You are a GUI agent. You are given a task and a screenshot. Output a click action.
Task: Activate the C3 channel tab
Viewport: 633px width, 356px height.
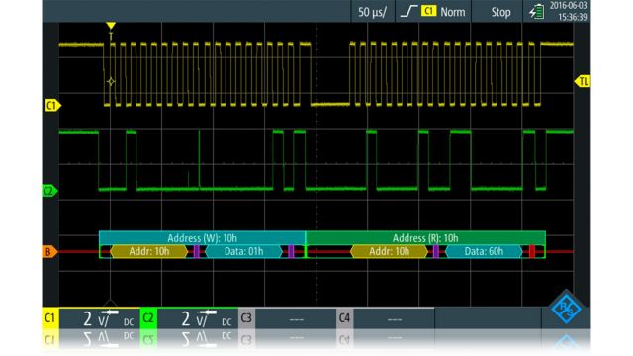point(246,318)
